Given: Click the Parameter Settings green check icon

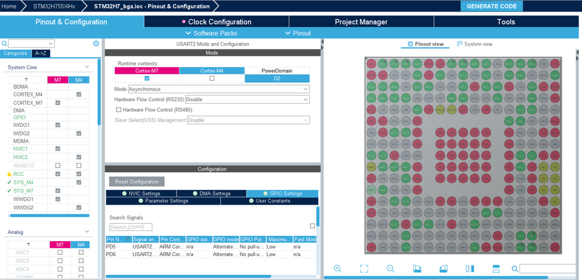Looking at the screenshot, I should click(x=140, y=201).
